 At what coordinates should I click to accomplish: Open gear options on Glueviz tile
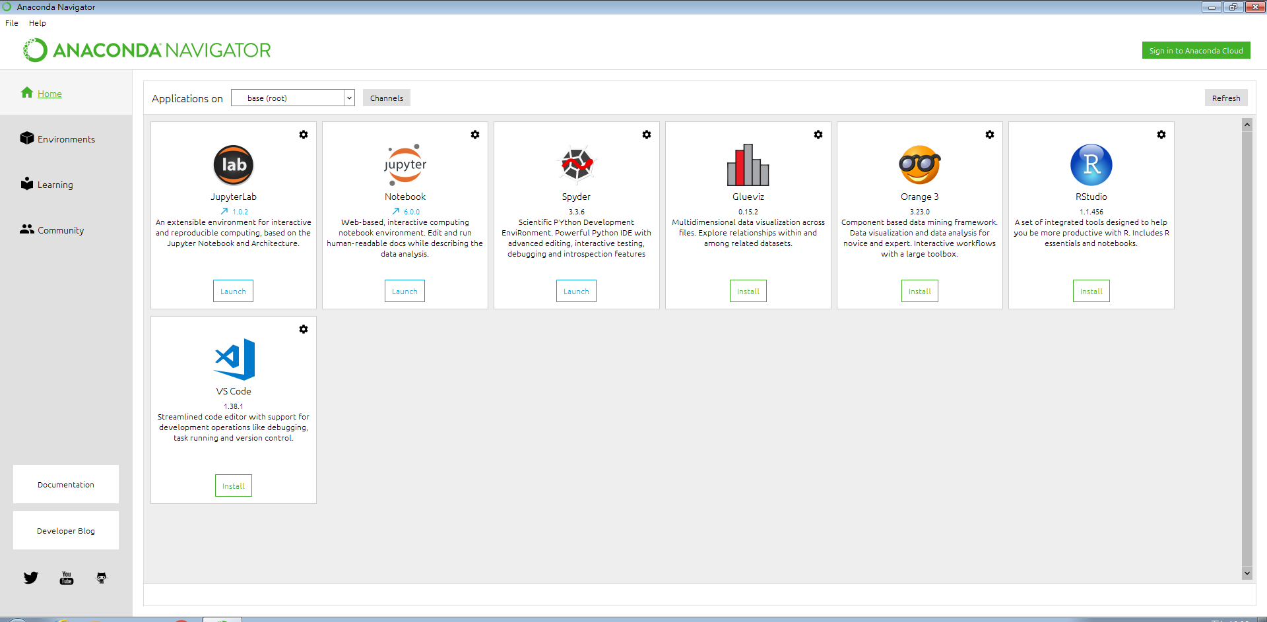coord(818,135)
